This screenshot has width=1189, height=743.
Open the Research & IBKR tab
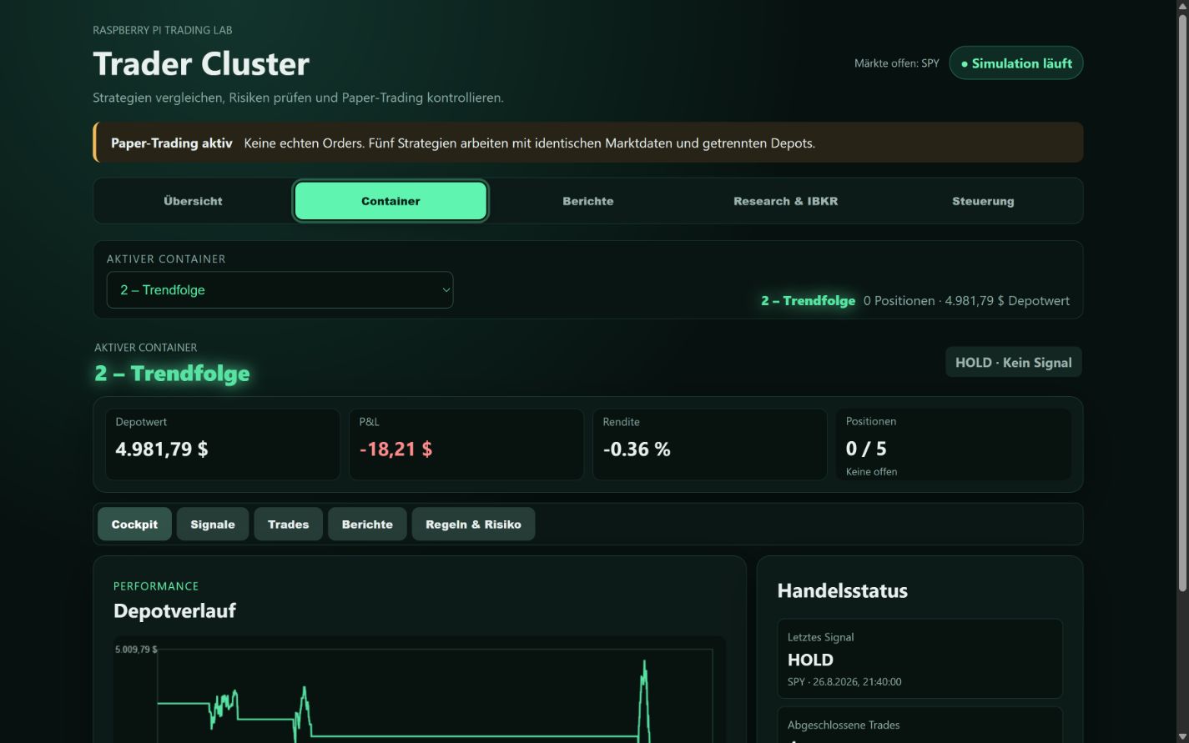point(785,201)
